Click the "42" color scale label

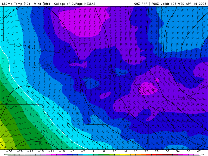(199, 151)
